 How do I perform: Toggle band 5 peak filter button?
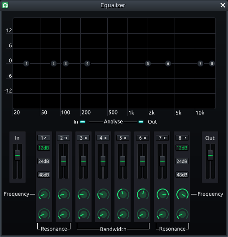click(x=123, y=138)
